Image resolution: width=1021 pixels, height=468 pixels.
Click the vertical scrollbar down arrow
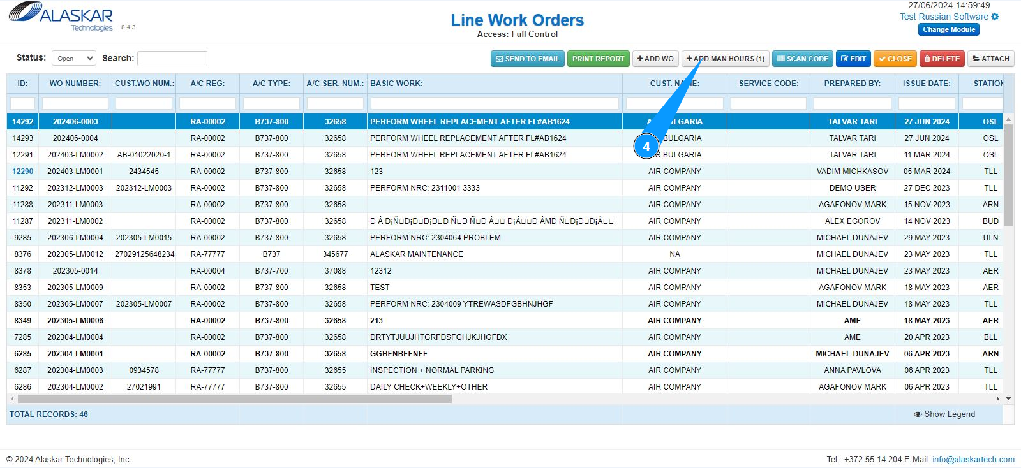click(x=1008, y=399)
